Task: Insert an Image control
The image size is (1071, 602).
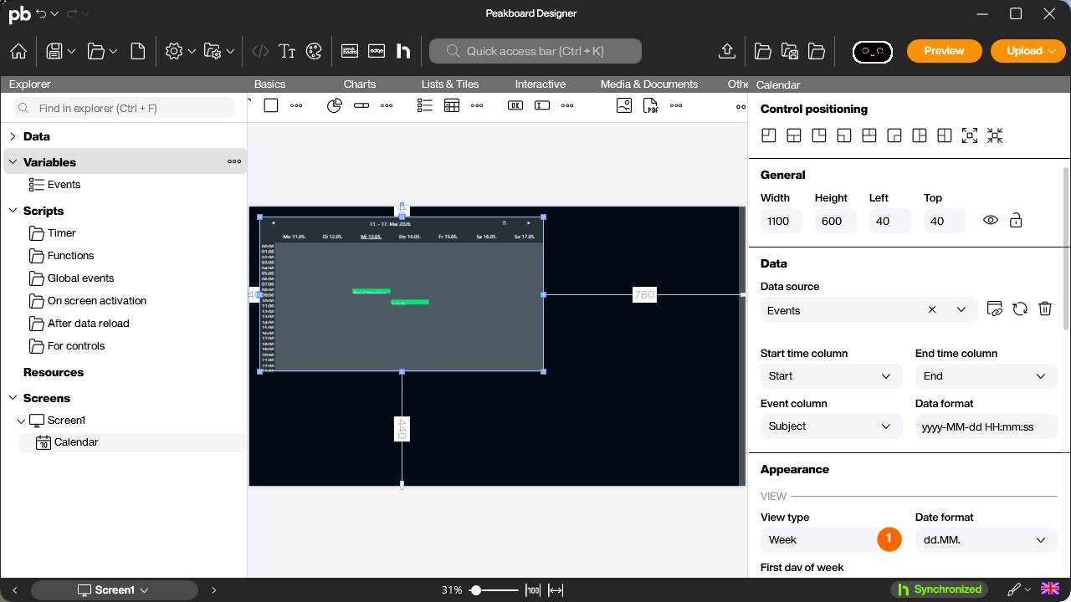Action: pos(624,105)
